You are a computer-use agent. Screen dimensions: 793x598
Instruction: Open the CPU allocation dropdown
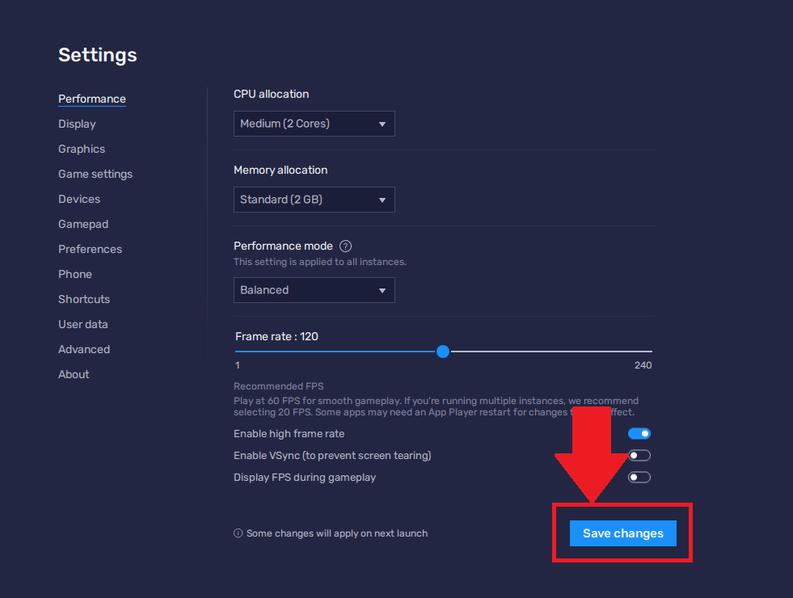[314, 124]
